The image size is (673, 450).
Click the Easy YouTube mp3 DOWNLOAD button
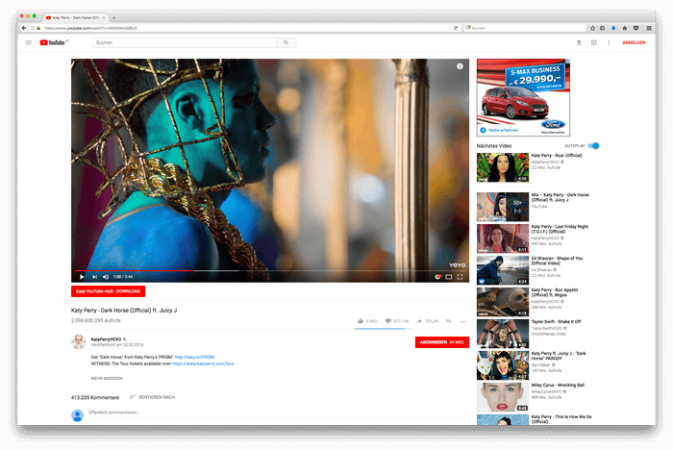(x=108, y=291)
